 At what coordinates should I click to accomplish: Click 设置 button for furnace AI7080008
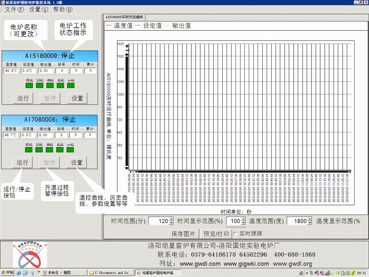click(77, 163)
